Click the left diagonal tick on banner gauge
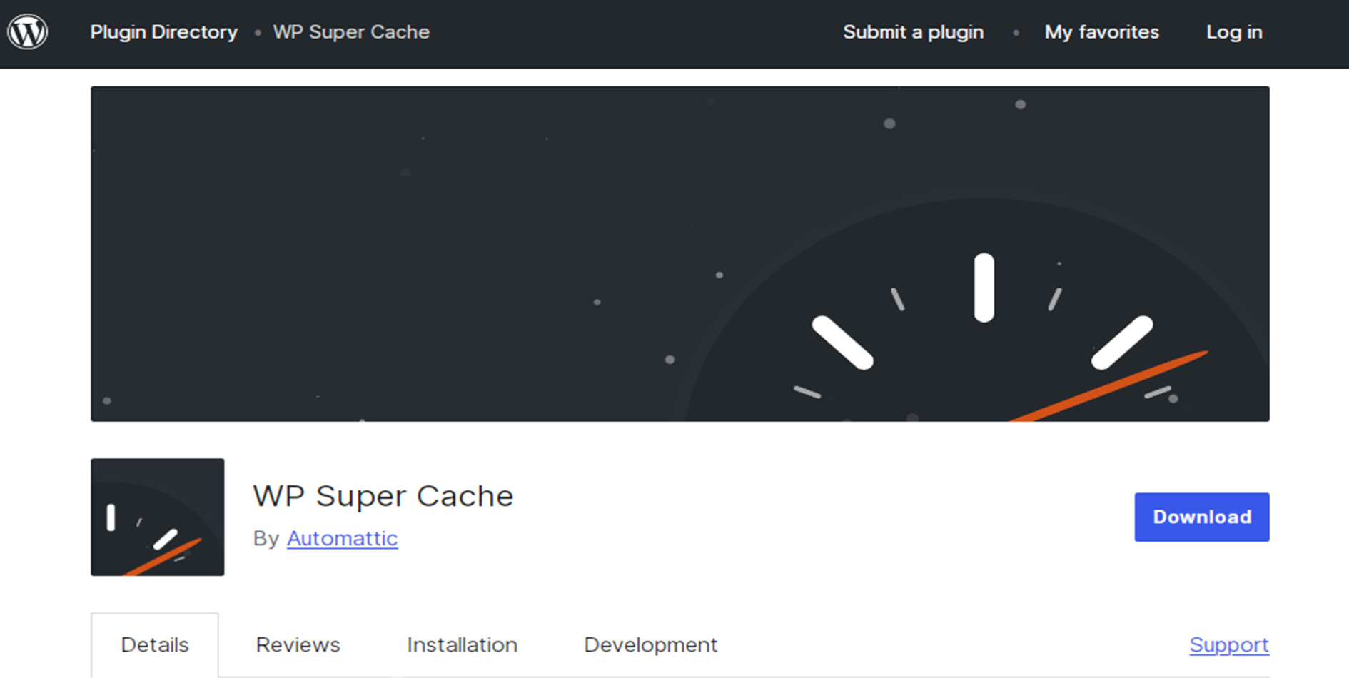 (843, 343)
